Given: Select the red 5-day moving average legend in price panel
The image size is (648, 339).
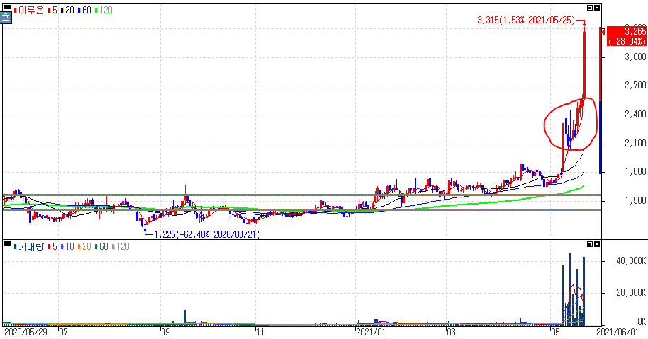Looking at the screenshot, I should pos(53,11).
